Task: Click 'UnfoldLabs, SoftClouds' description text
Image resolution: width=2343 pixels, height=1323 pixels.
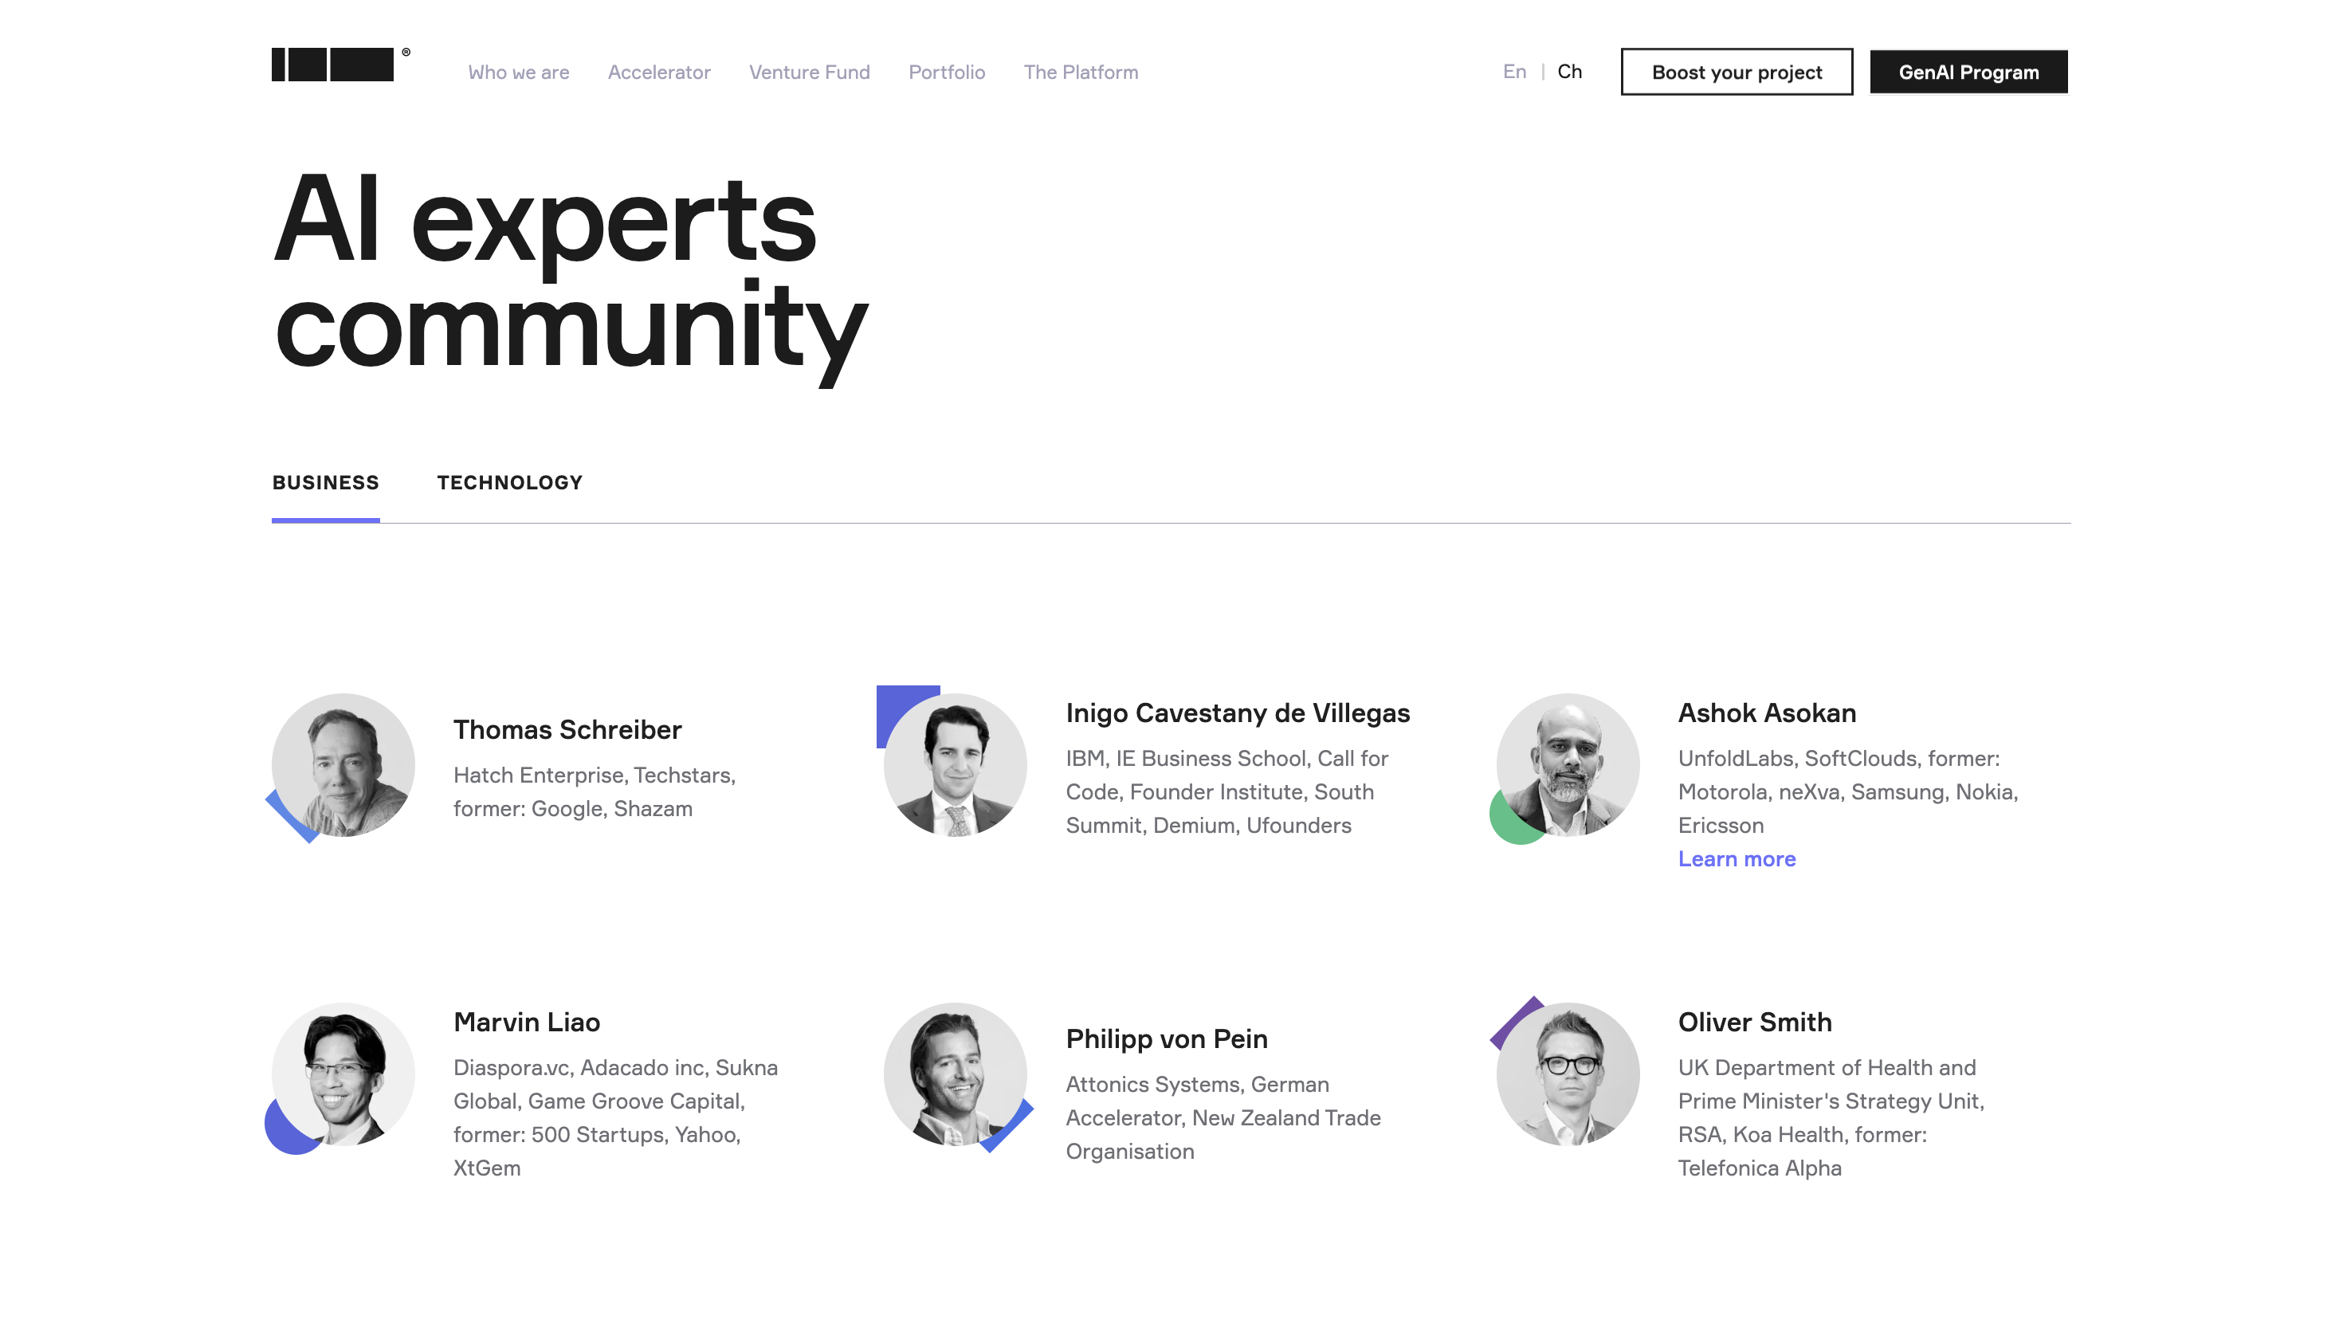Action: click(x=1847, y=791)
